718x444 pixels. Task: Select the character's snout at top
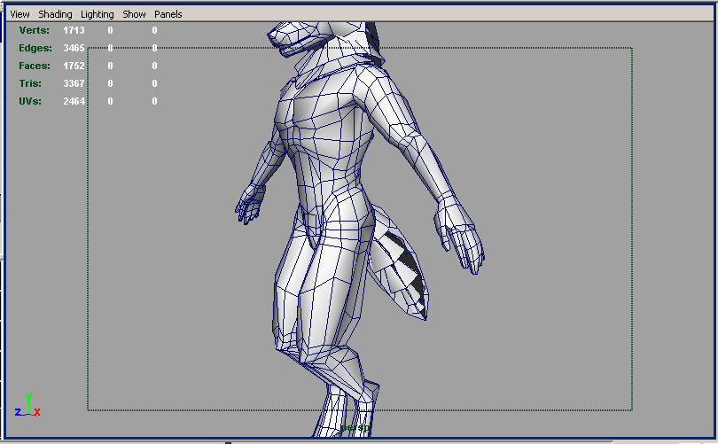tap(288, 37)
